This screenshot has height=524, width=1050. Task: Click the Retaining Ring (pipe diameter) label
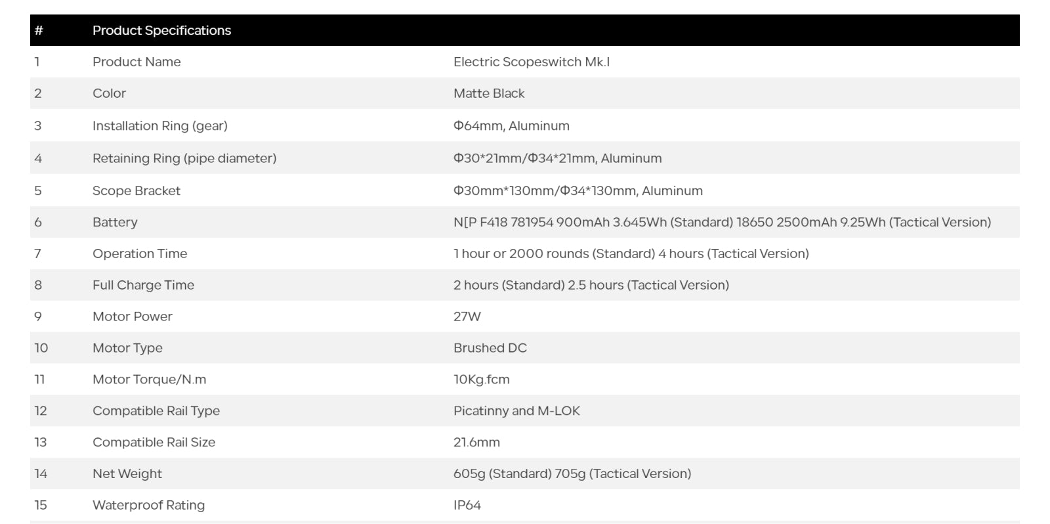click(x=184, y=158)
